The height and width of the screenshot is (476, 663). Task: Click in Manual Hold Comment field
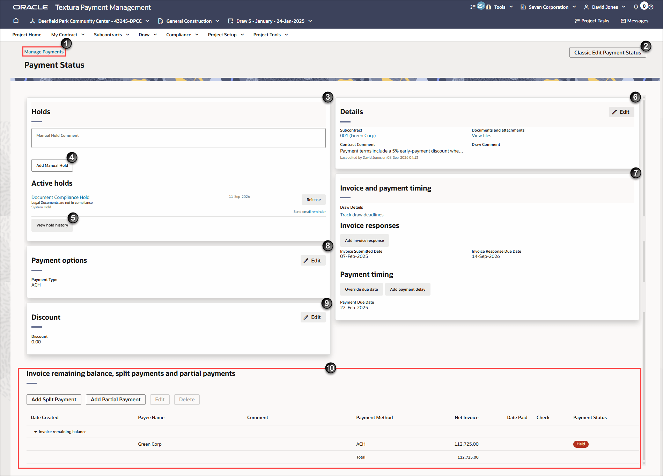pyautogui.click(x=178, y=138)
